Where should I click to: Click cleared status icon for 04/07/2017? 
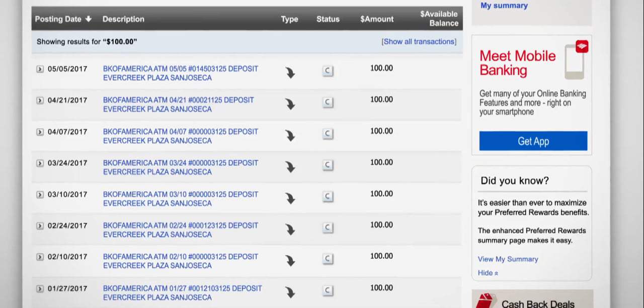[328, 134]
